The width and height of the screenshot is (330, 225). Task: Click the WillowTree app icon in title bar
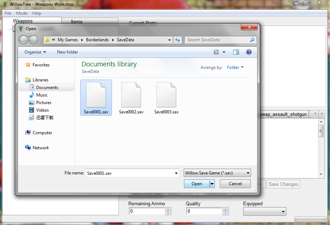pos(5,4)
